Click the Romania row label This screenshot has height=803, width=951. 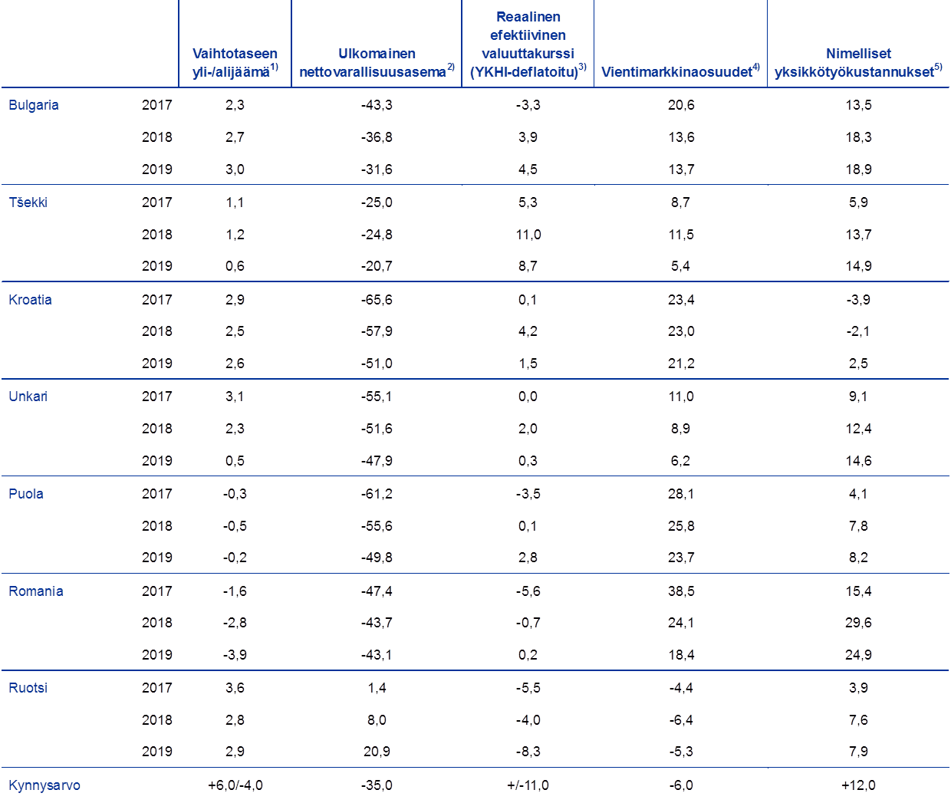click(x=36, y=591)
